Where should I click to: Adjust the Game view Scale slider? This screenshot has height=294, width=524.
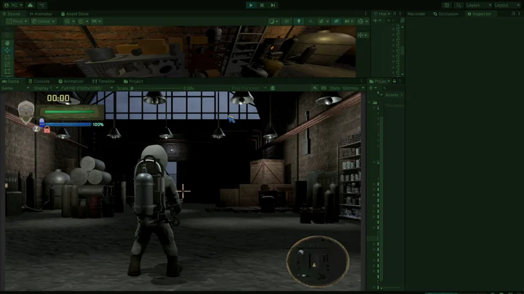click(156, 88)
